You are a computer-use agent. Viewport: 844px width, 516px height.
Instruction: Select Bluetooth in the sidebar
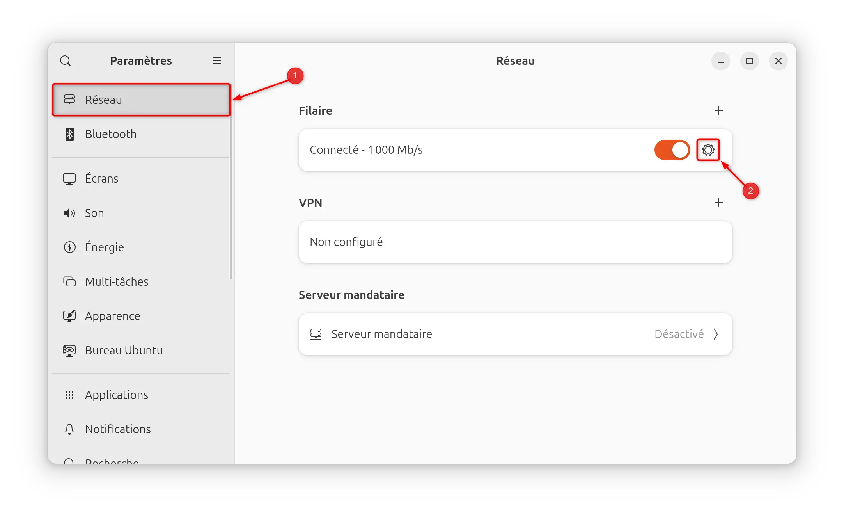141,134
